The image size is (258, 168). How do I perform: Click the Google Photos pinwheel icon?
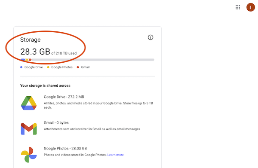coord(29,155)
